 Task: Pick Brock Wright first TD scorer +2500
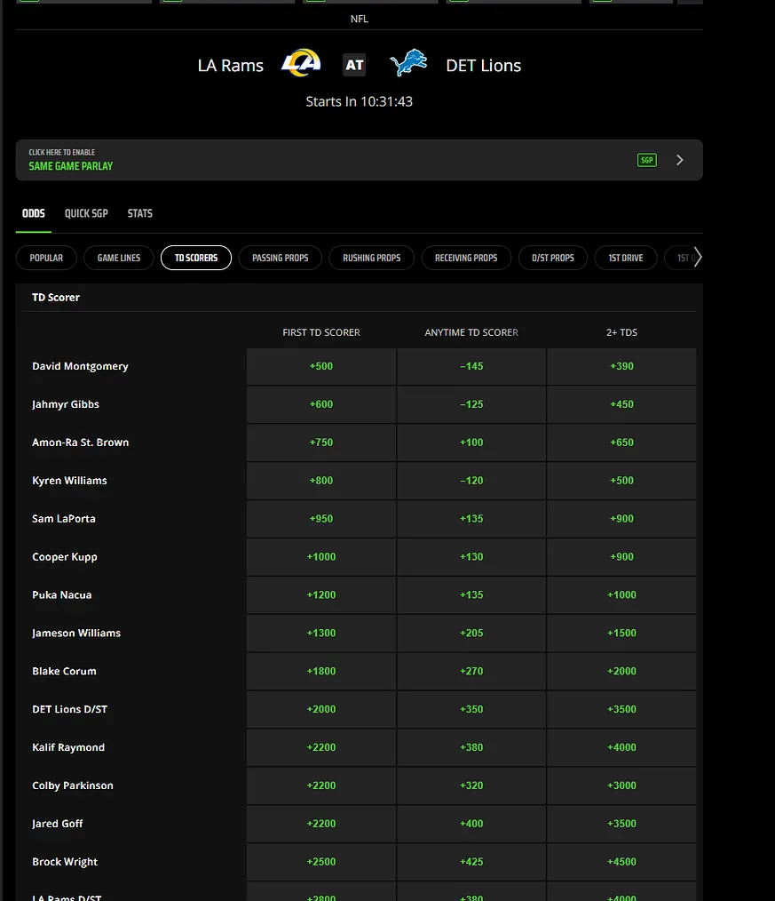[x=321, y=862]
